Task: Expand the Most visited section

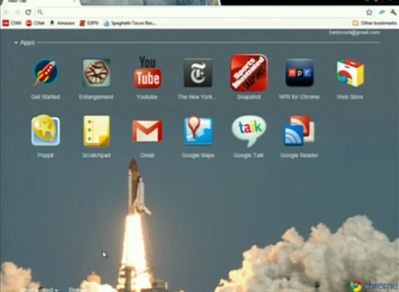Action: pos(39,290)
